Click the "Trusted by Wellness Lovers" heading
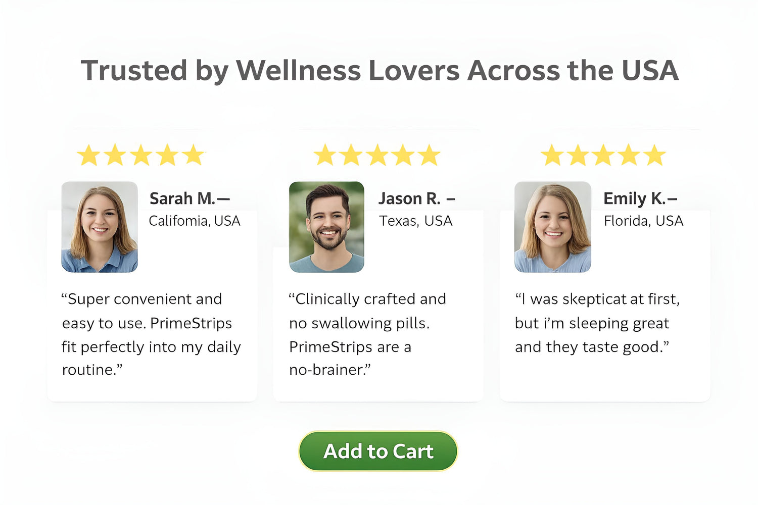Viewport: 758px width, 505px height. [x=379, y=70]
